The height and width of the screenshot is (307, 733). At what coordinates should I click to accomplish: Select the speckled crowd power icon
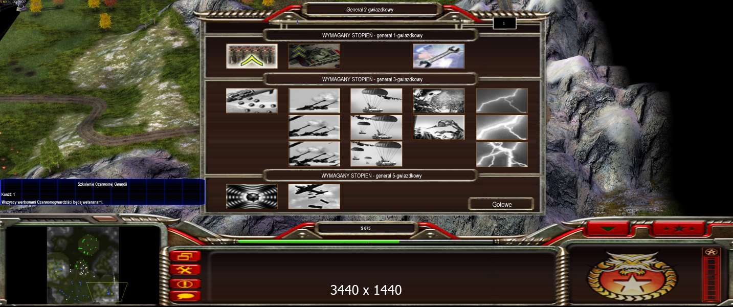tap(439, 101)
